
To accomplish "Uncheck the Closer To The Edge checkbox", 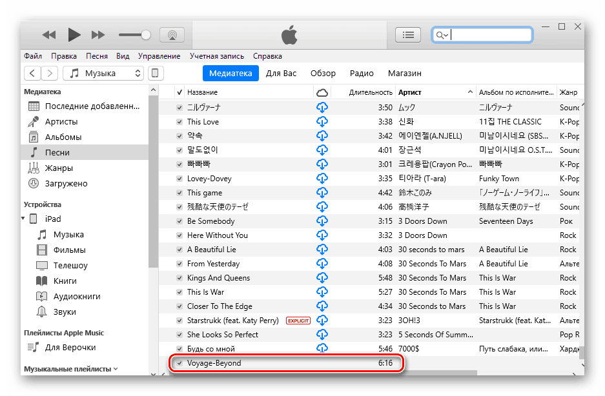I will [x=179, y=306].
